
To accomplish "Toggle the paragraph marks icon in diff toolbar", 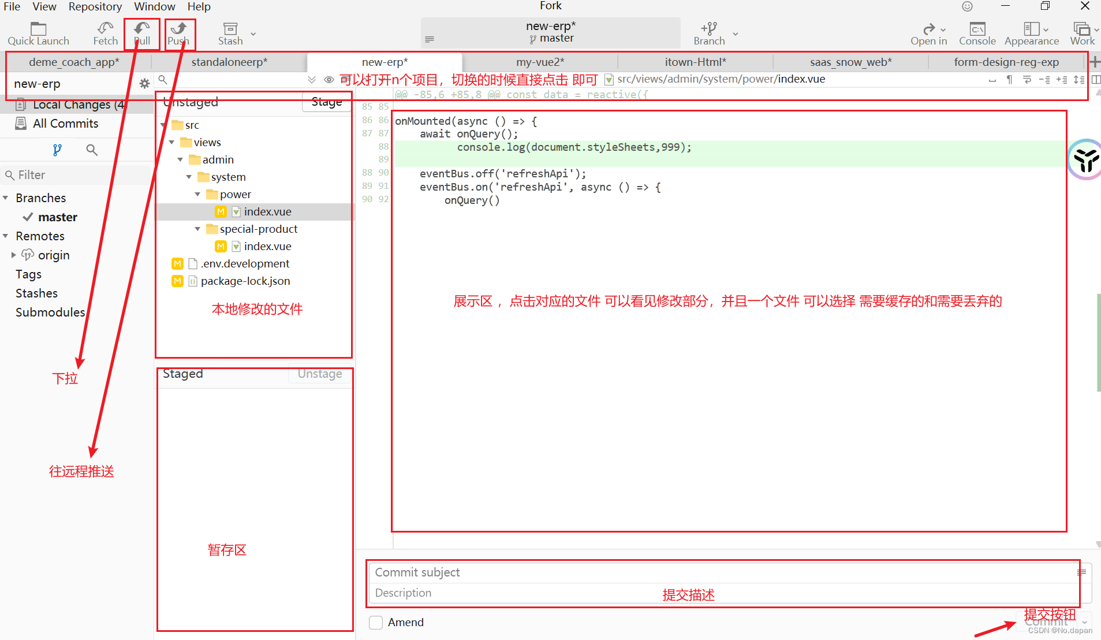I will click(1009, 80).
